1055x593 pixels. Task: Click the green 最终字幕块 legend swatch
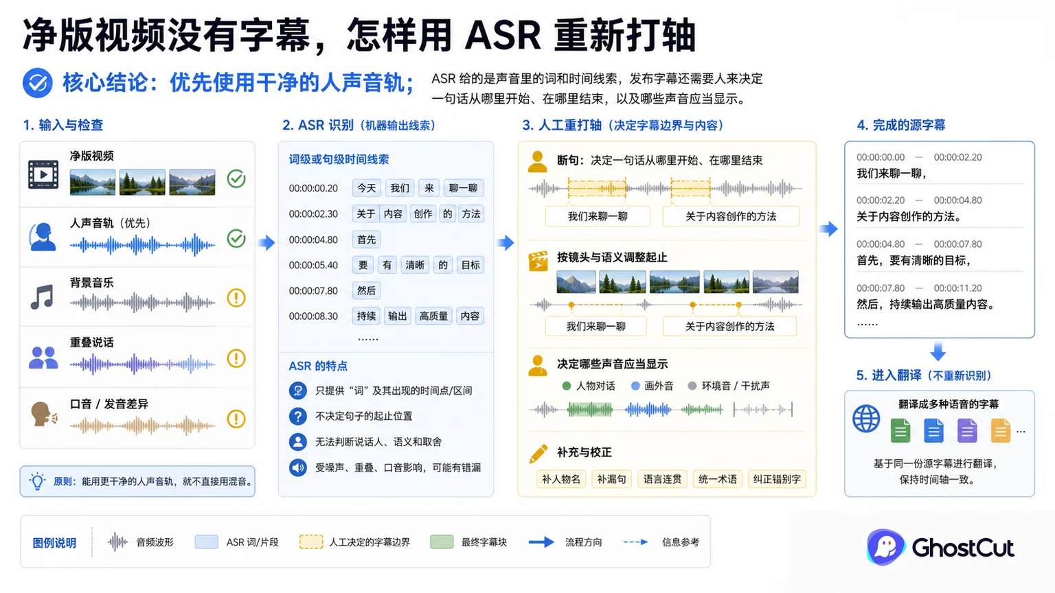coord(442,542)
